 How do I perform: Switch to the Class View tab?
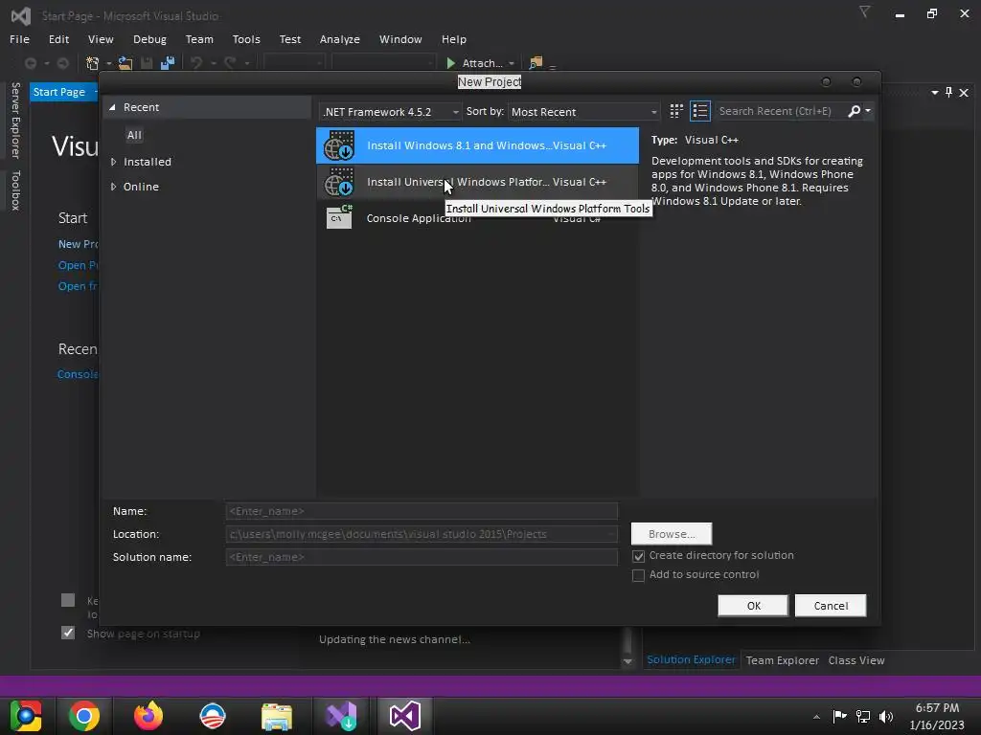[x=856, y=660]
